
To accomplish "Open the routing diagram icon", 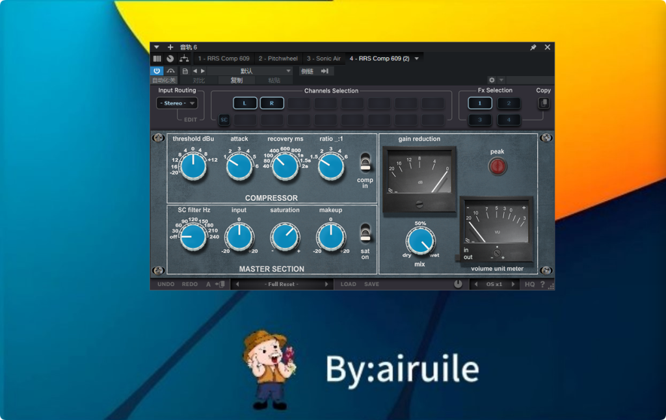I will click(184, 59).
